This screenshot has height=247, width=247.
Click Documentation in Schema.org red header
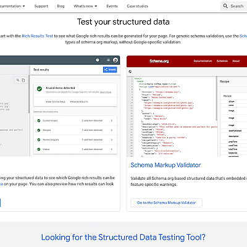pos(203,61)
